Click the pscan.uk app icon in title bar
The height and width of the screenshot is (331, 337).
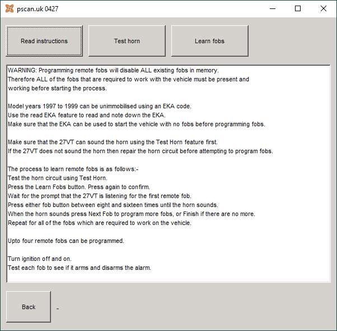[x=10, y=8]
